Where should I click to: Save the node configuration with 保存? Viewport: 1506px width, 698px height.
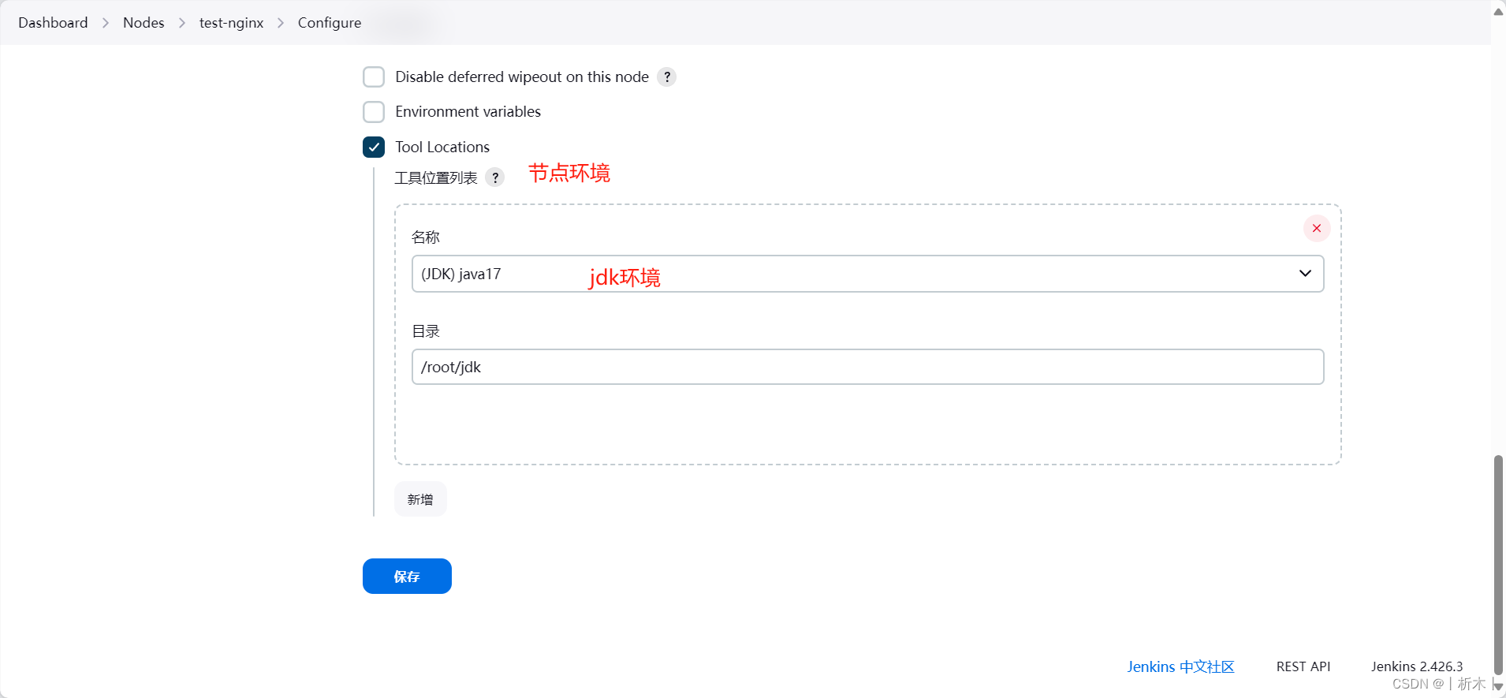[x=407, y=577]
